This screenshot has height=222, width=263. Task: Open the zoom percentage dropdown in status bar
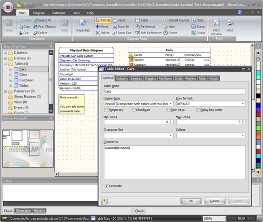click(x=224, y=218)
